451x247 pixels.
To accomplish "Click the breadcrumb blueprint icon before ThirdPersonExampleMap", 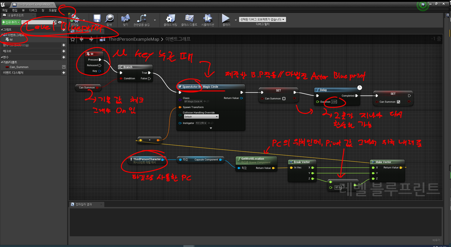I will click(103, 39).
